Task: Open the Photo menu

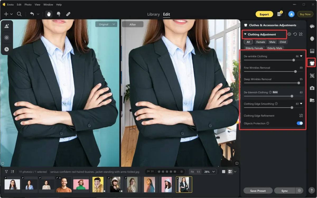Action: [x=28, y=4]
